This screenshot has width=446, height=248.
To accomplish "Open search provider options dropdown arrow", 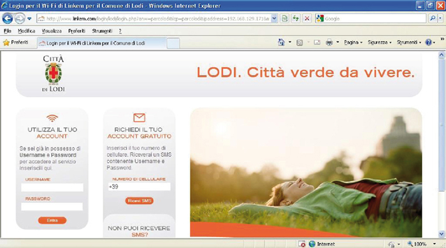I will tap(440, 18).
